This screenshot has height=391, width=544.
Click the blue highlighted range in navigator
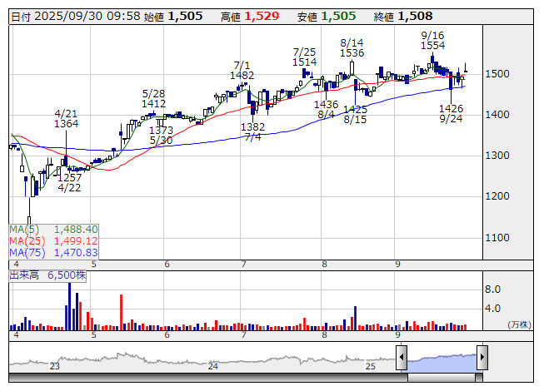tap(442, 359)
